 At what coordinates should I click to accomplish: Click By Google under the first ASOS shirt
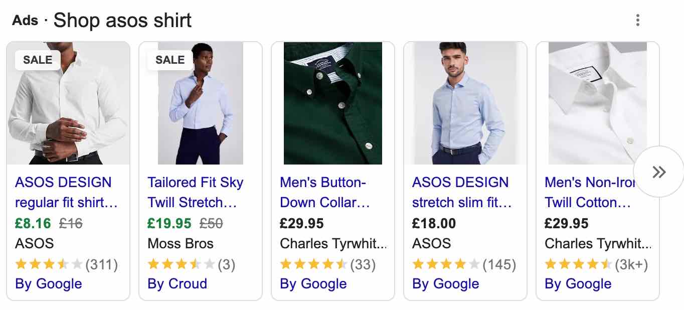click(49, 283)
